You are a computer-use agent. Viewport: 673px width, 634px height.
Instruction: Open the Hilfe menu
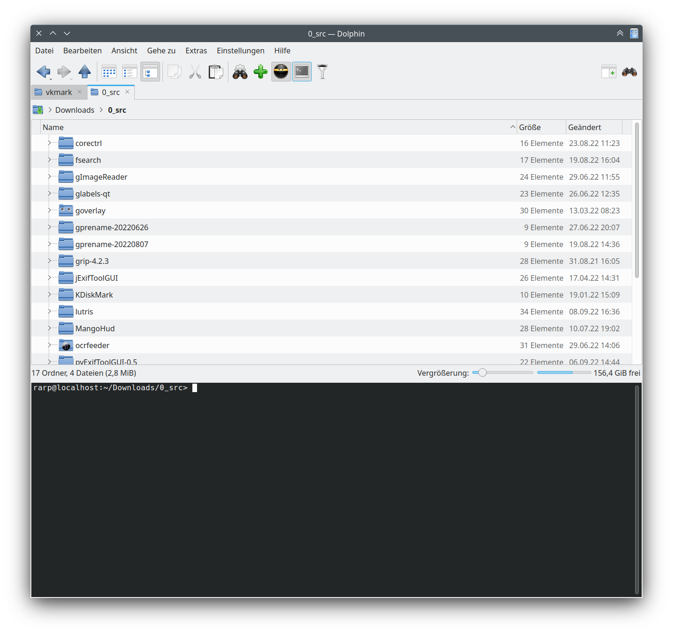[x=282, y=51]
